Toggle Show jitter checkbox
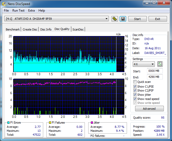 tap(135, 95)
